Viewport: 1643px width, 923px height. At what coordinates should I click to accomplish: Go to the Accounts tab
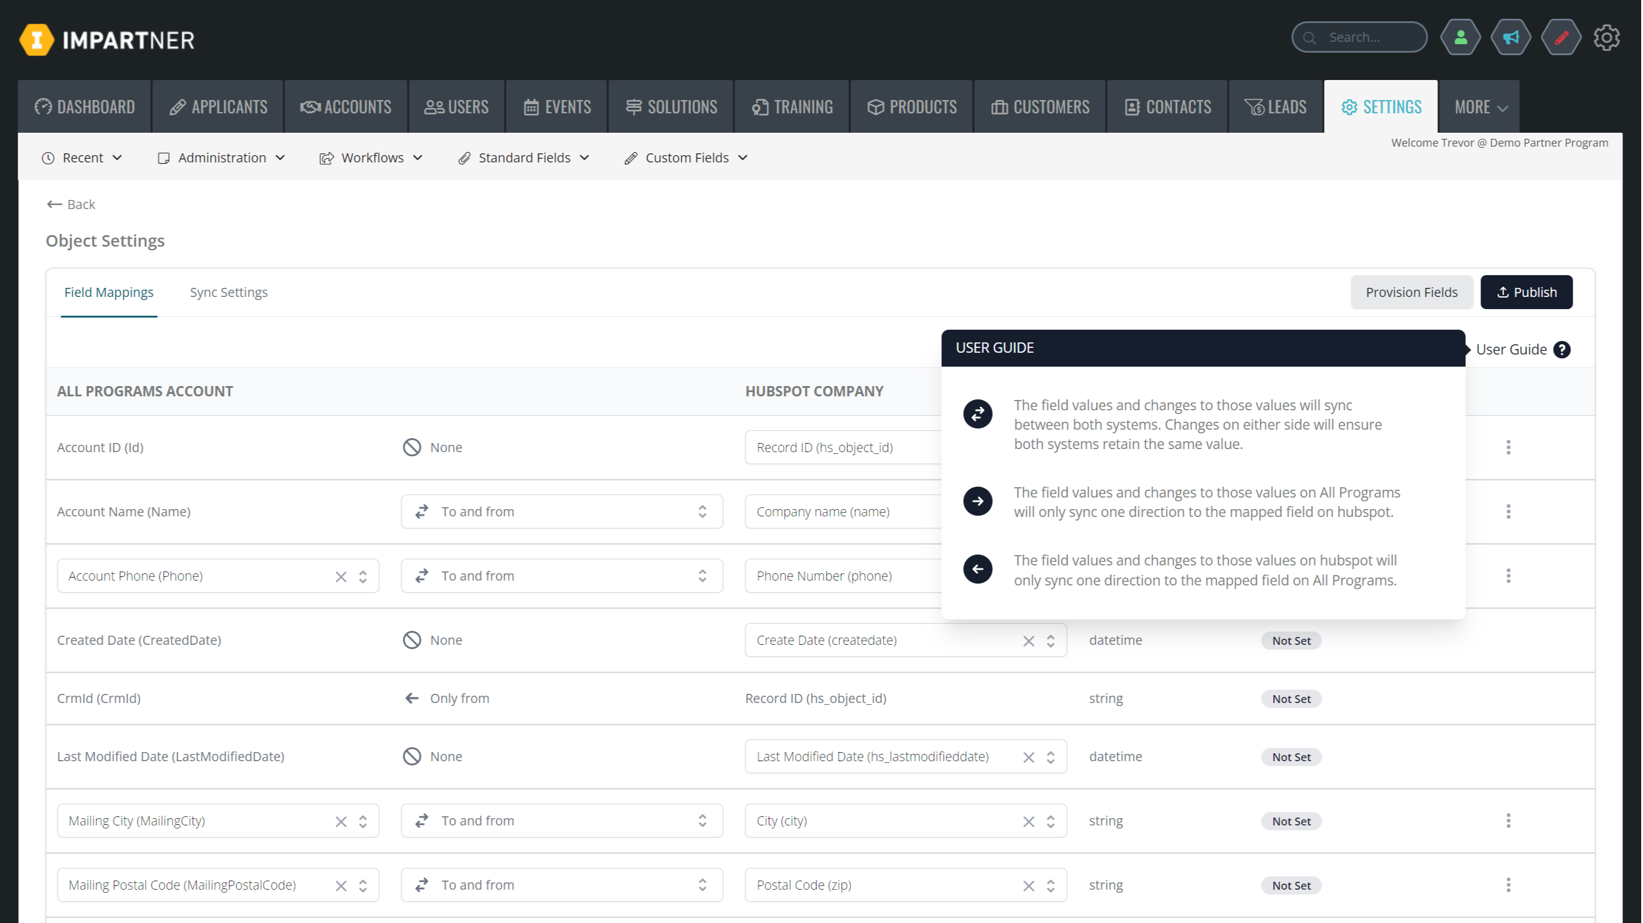pyautogui.click(x=346, y=107)
